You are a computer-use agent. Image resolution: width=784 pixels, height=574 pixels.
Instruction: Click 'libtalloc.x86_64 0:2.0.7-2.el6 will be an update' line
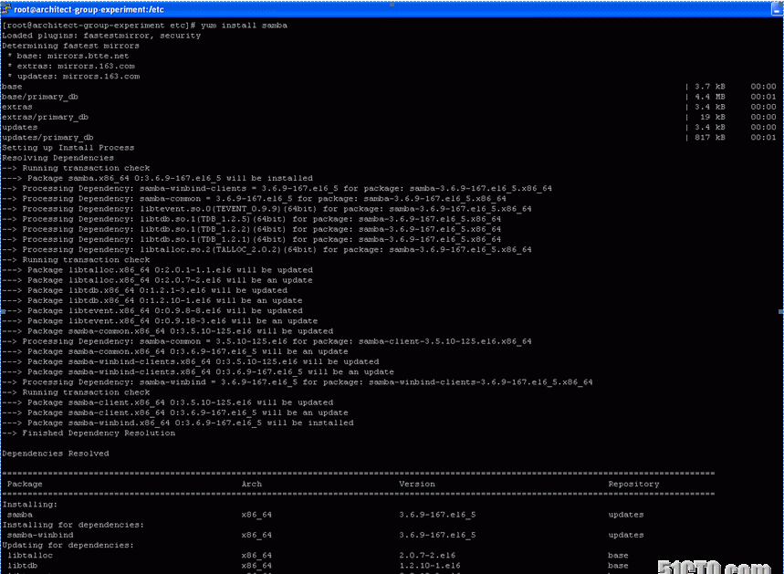pyautogui.click(x=158, y=280)
